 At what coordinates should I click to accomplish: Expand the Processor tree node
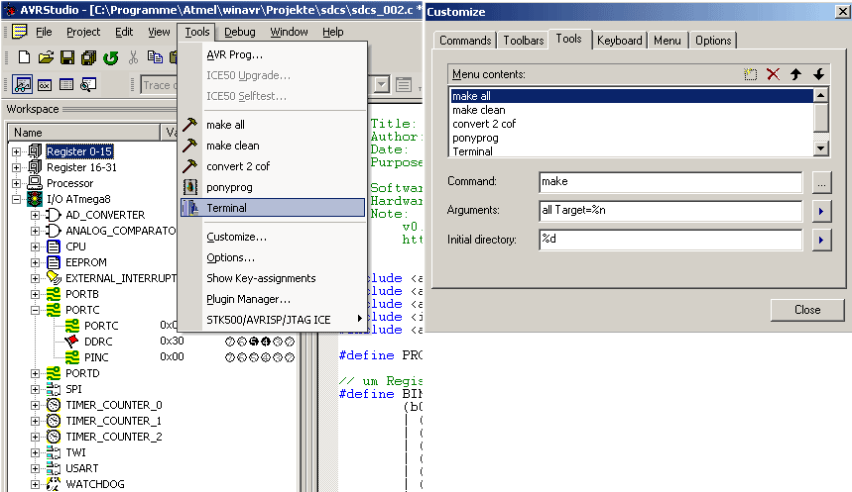16,183
